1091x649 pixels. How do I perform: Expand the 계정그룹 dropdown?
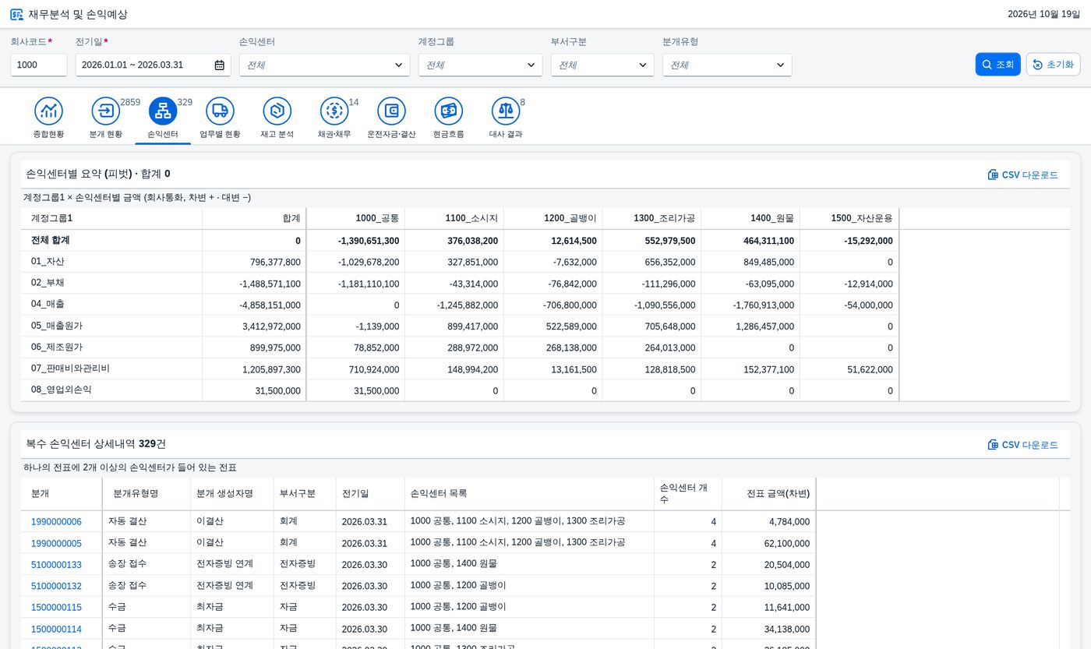pyautogui.click(x=480, y=65)
